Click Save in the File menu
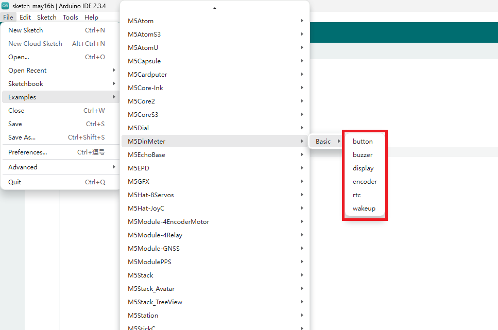 [x=60, y=124]
